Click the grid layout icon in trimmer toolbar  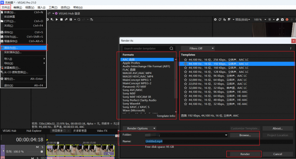tap(71, 19)
